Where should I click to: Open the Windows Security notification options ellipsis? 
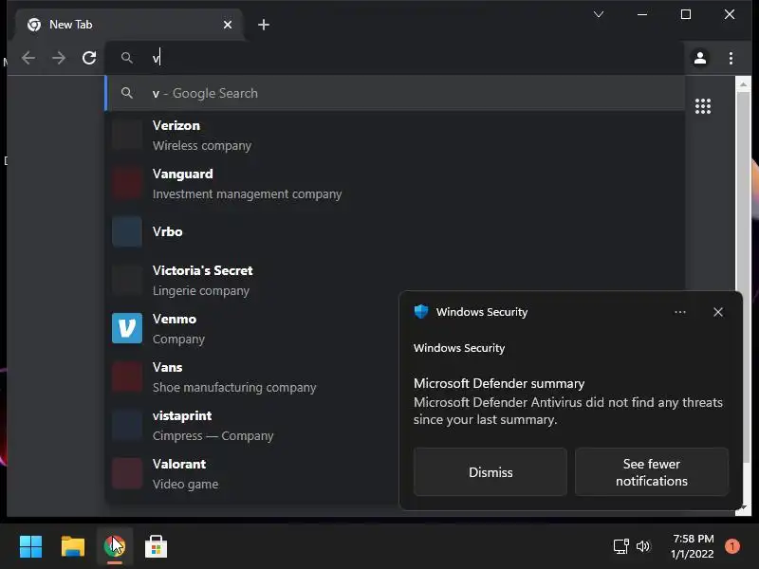click(x=680, y=312)
